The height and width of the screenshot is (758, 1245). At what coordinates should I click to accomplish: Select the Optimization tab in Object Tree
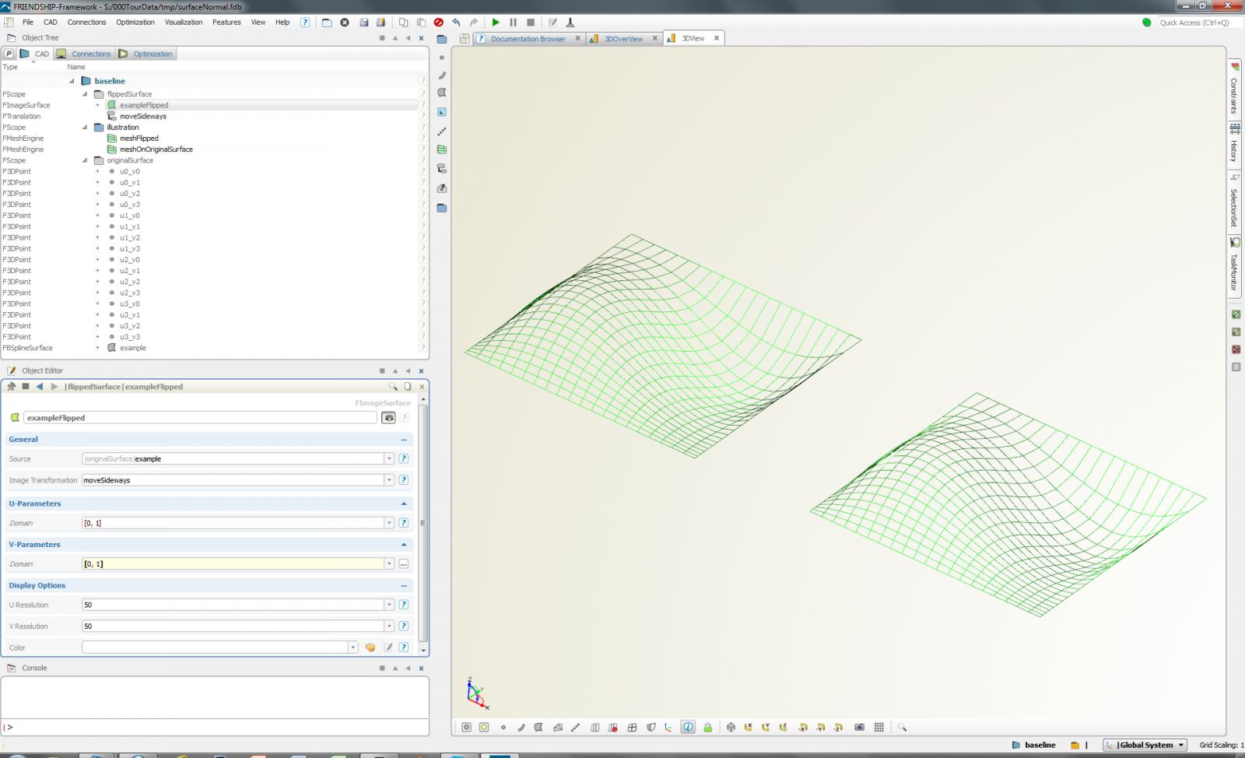[146, 54]
